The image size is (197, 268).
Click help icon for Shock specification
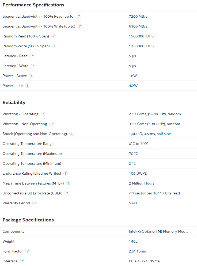click(71, 134)
